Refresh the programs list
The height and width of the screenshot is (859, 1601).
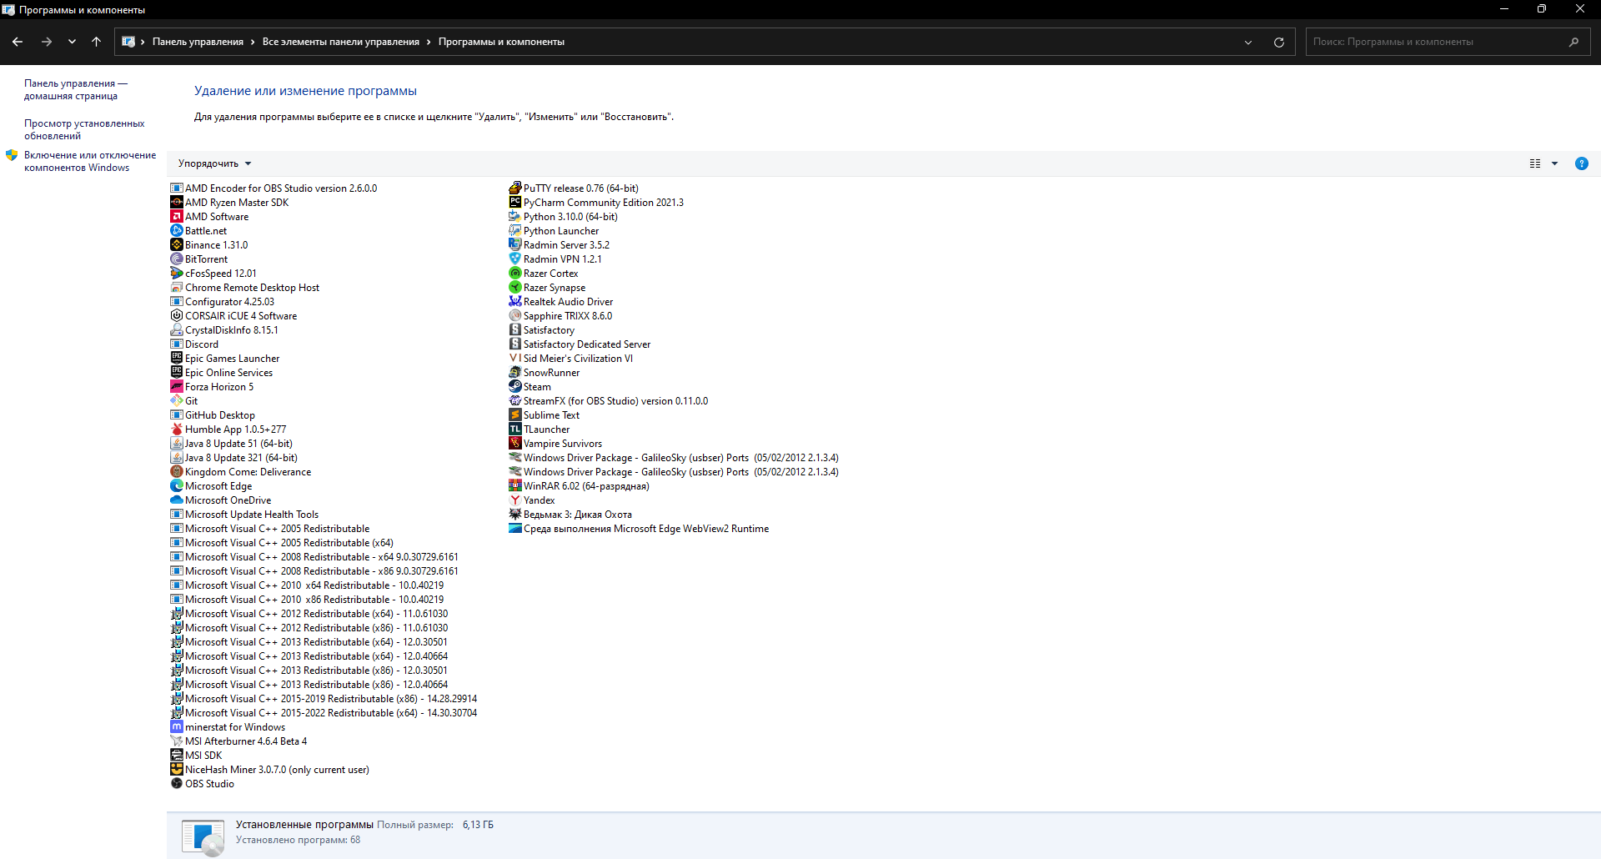click(1279, 42)
